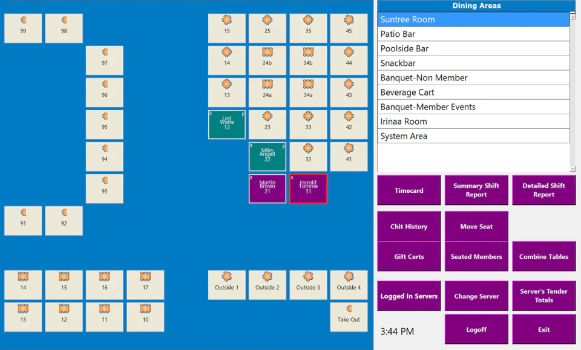The image size is (581, 350).
Task: Open the Take Out table
Action: pyautogui.click(x=349, y=316)
